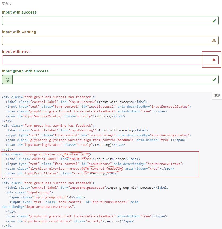Screen dimensions: 222x229
Task: Click the red-circled has-feedback class in the code
Action: [76, 154]
